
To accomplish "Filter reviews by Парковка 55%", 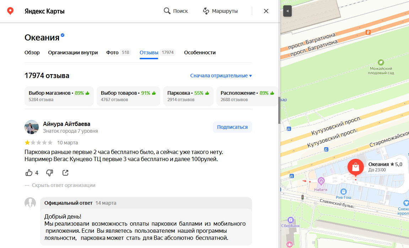I will (x=188, y=96).
